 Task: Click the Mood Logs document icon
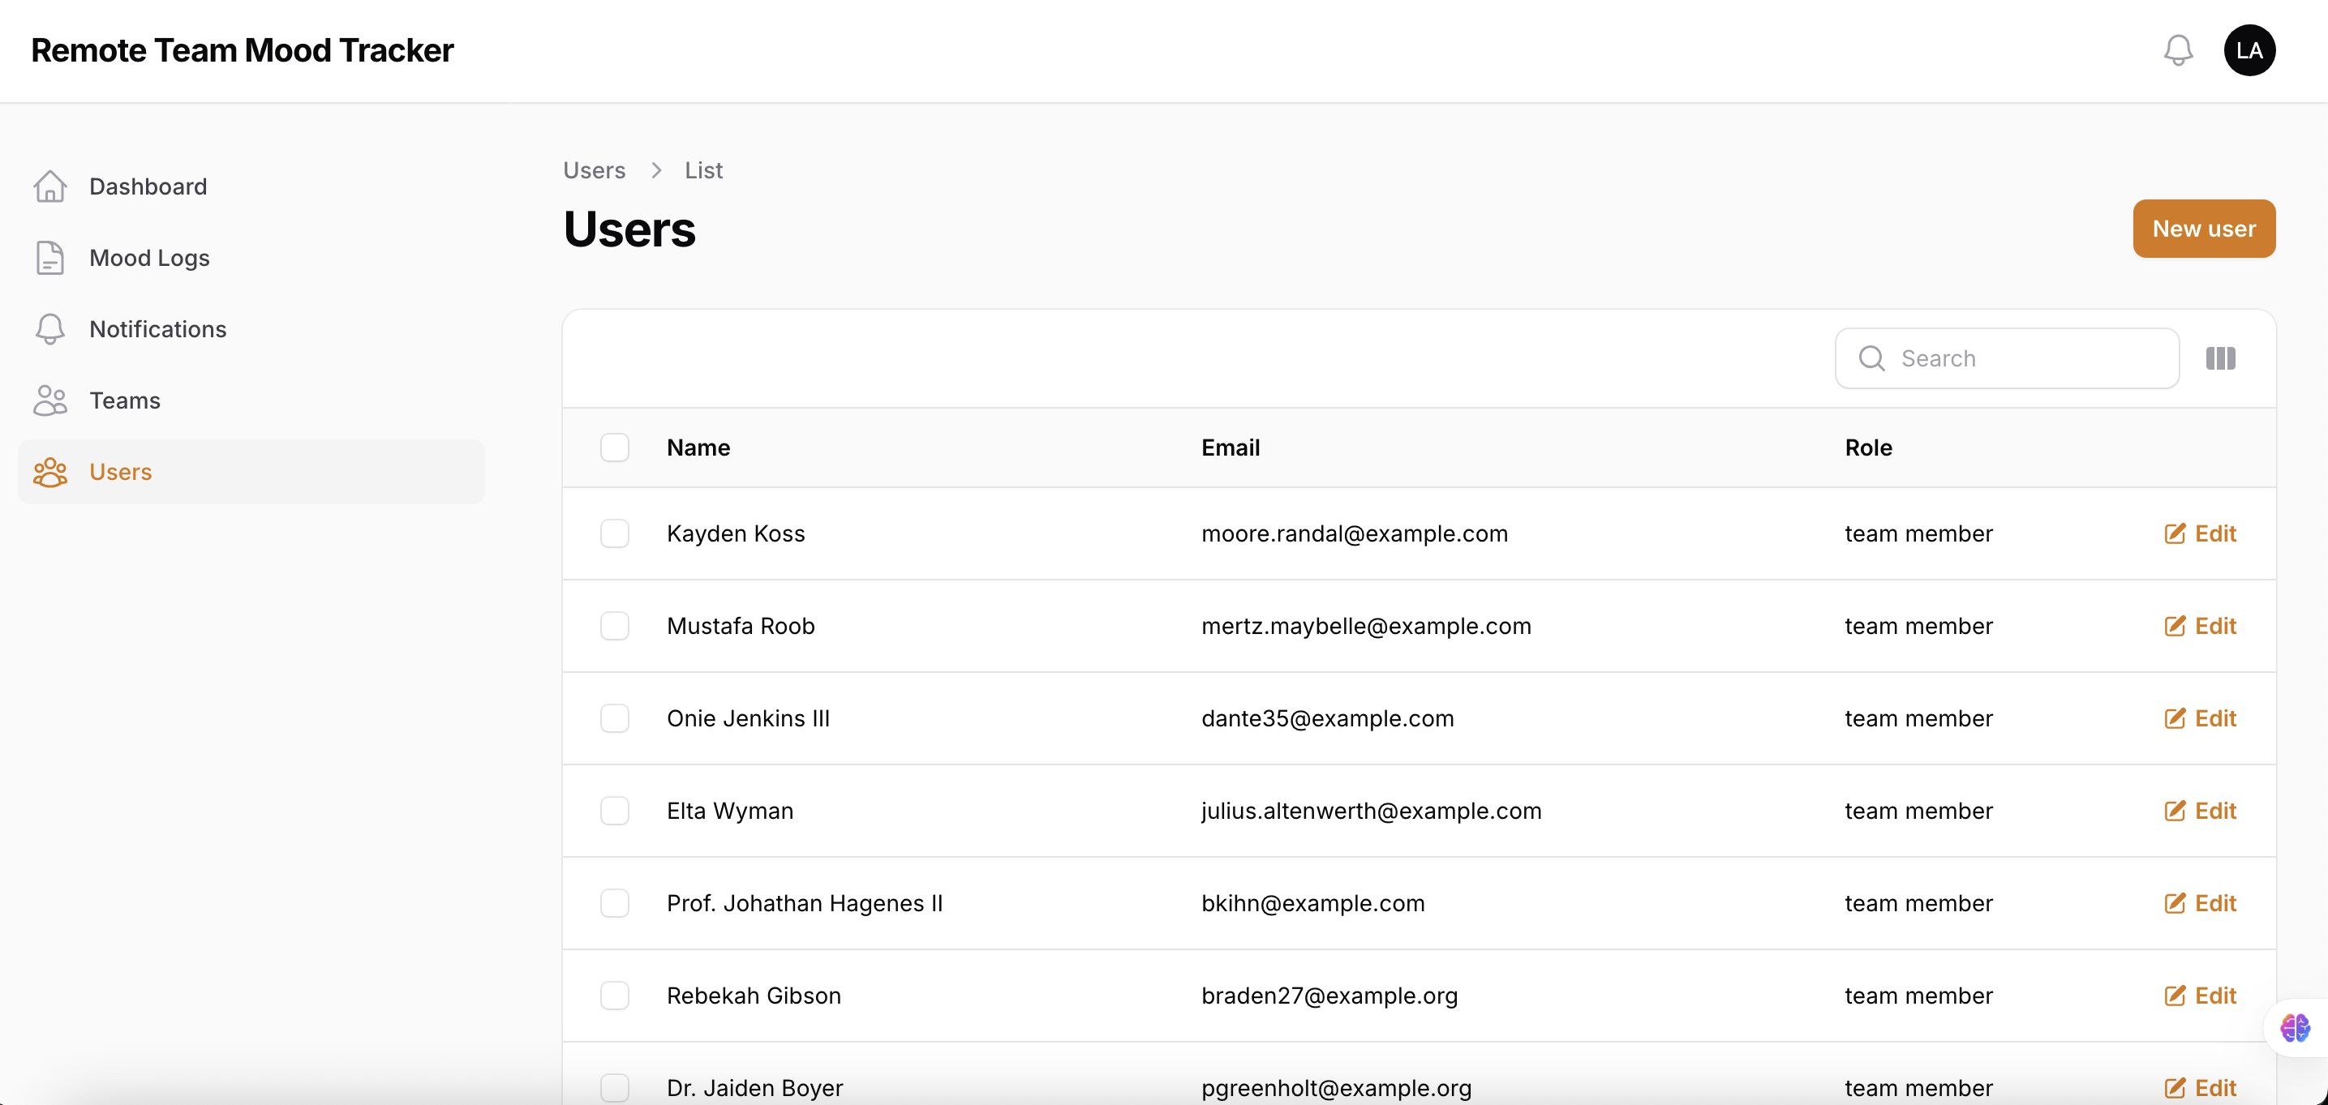click(x=49, y=258)
